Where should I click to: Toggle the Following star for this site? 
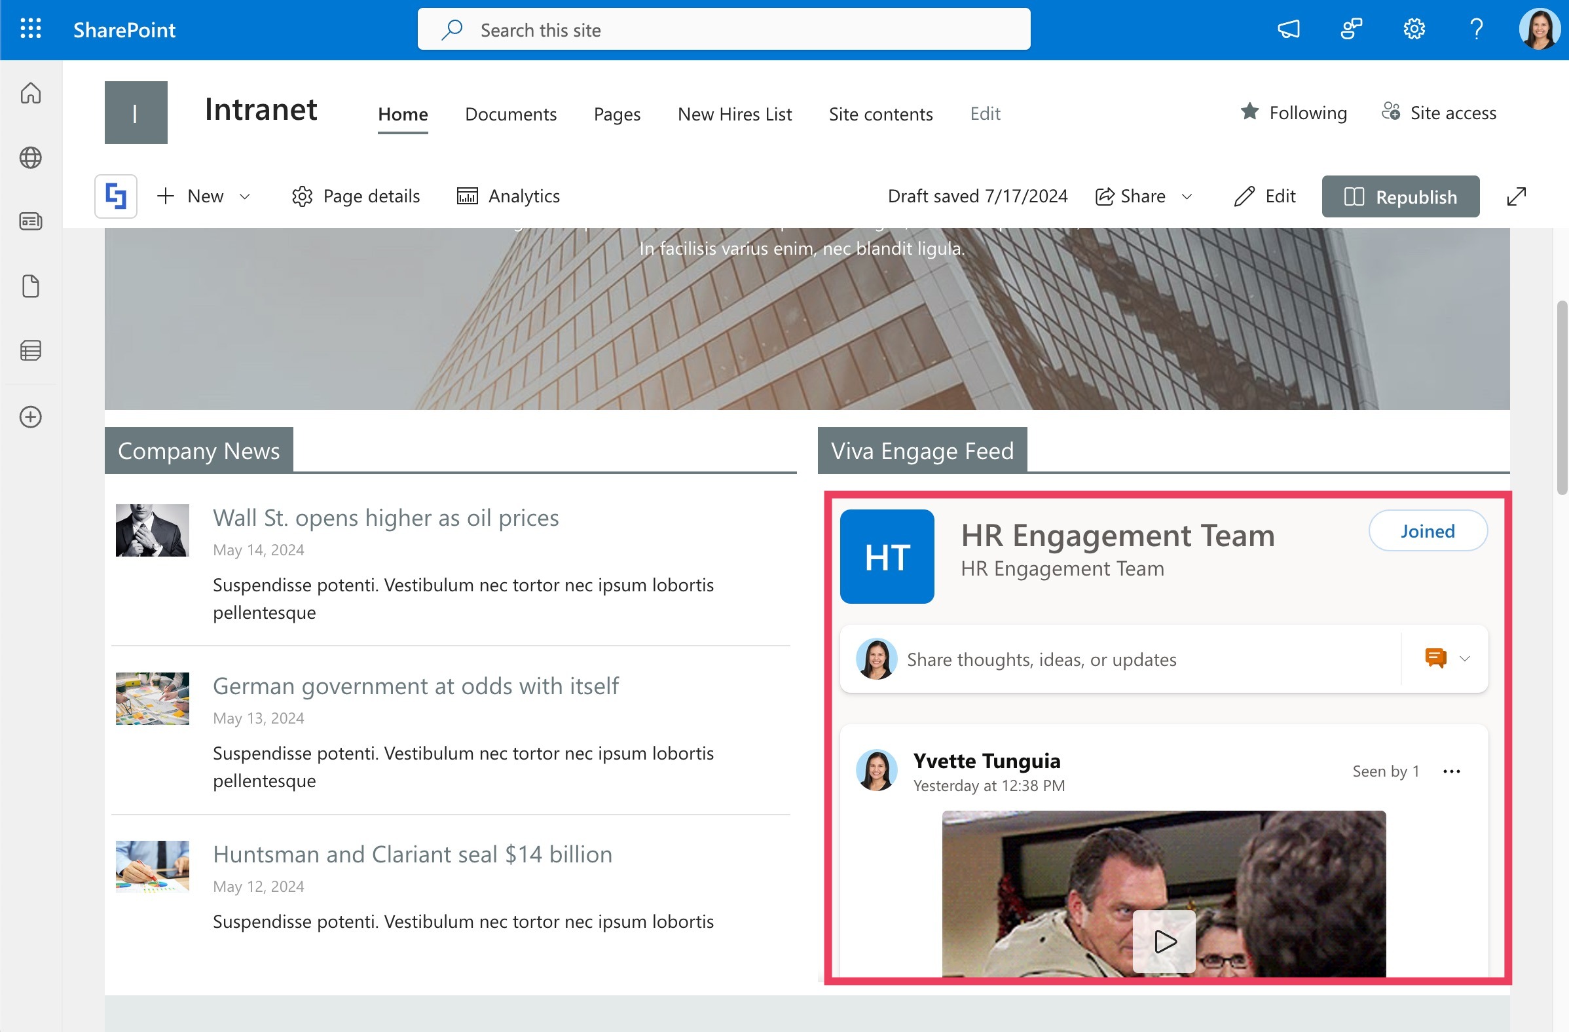(x=1249, y=112)
